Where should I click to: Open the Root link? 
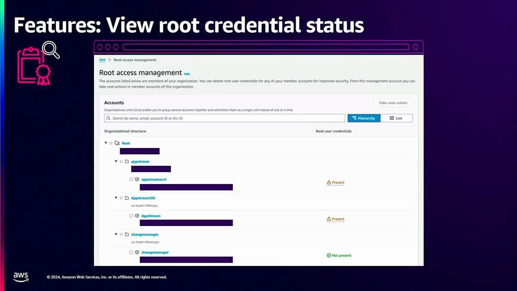[x=126, y=143]
